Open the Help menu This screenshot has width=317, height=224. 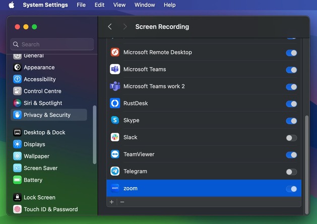170,5
